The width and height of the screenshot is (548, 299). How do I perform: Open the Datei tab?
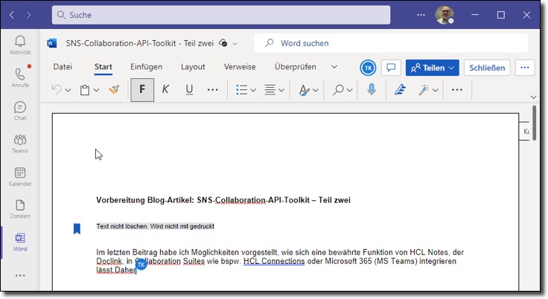pyautogui.click(x=63, y=67)
